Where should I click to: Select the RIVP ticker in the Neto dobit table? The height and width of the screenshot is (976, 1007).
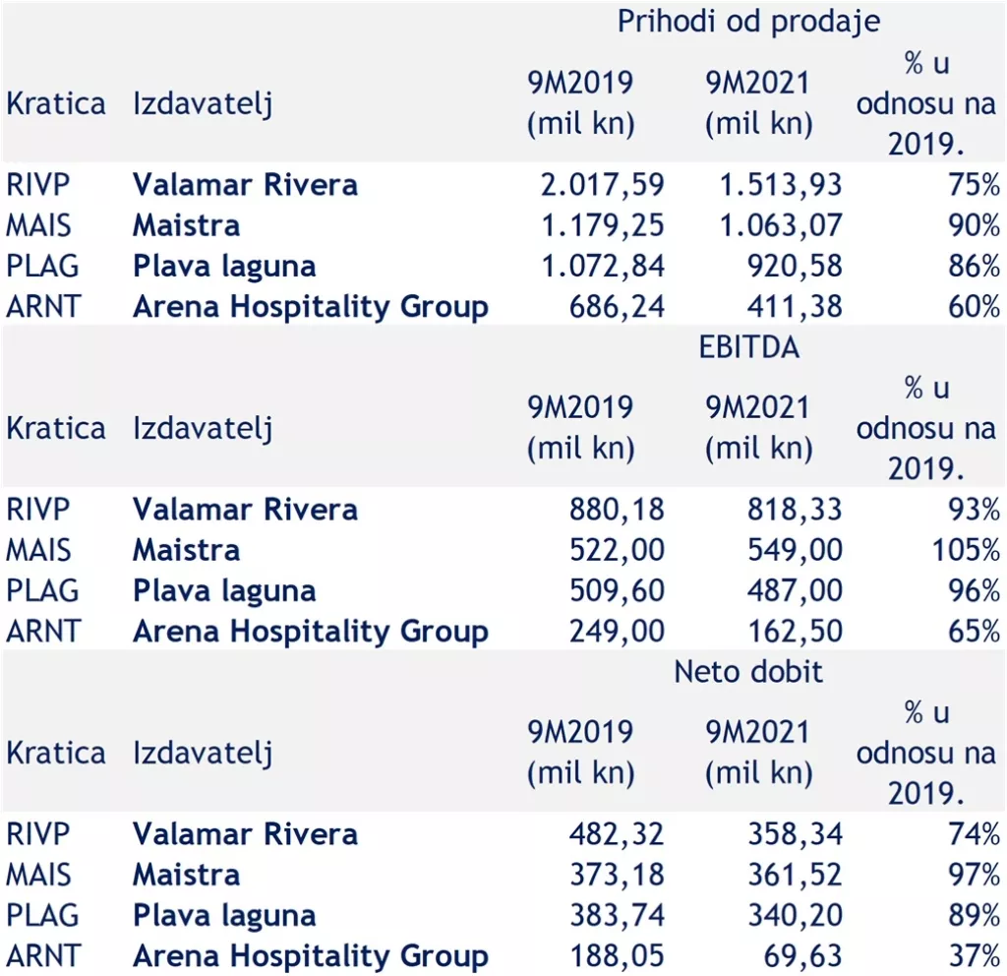(x=38, y=834)
